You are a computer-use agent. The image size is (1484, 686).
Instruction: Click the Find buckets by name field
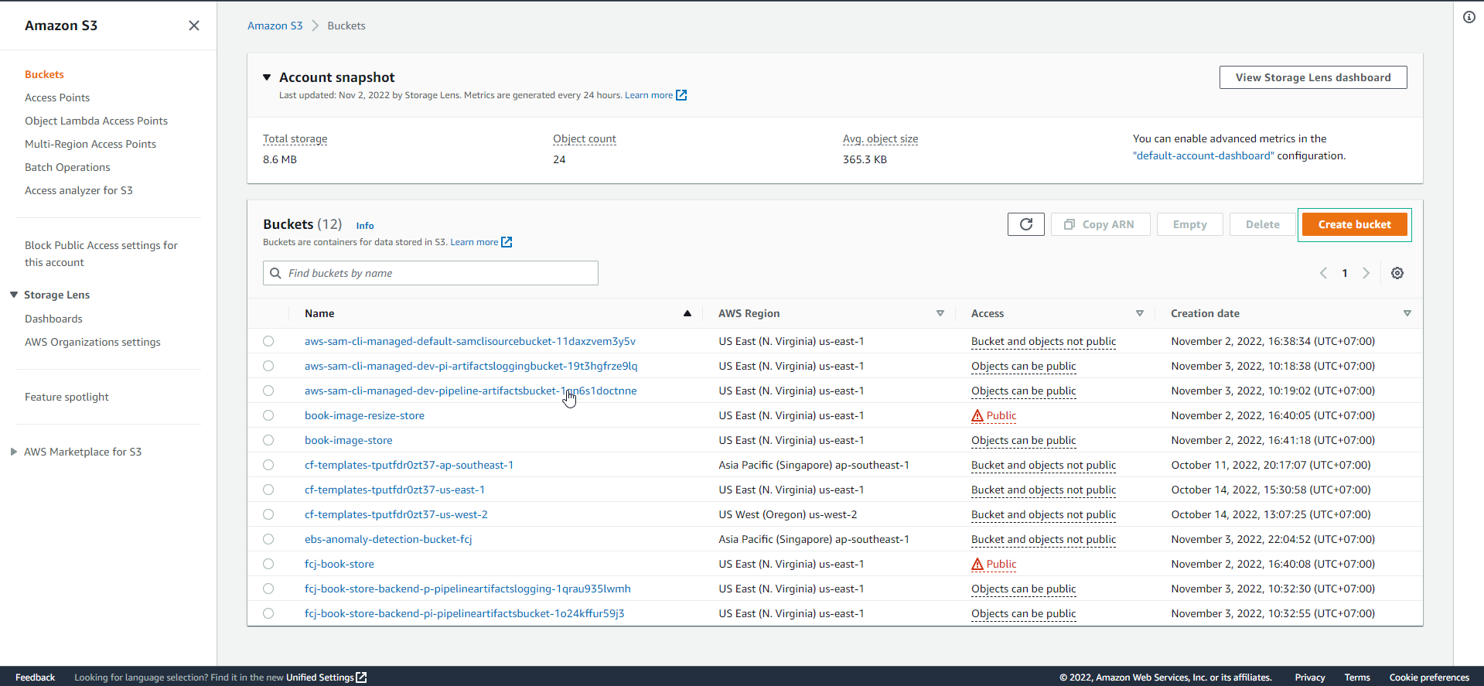[431, 273]
